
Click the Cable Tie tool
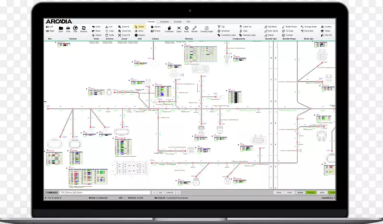(245, 27)
